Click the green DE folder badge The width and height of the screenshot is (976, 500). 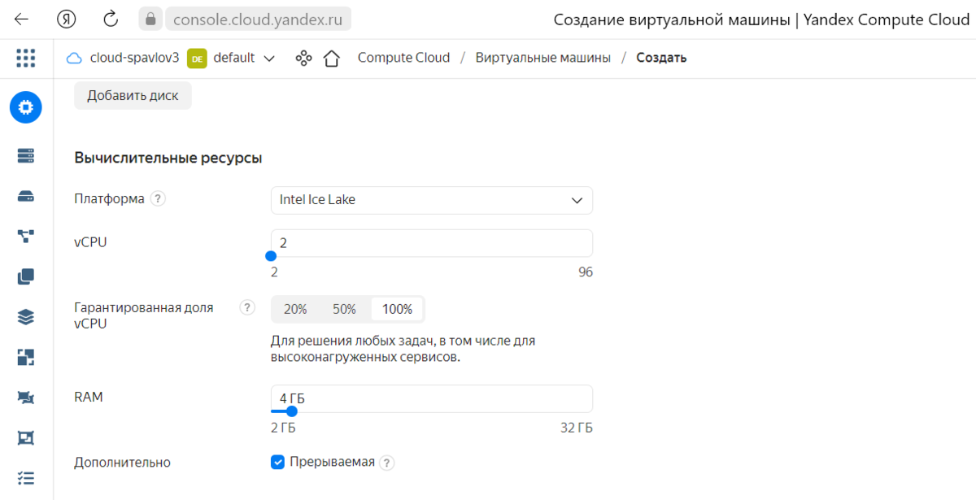(196, 58)
